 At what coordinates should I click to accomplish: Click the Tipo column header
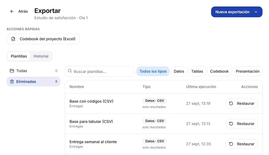146,87
